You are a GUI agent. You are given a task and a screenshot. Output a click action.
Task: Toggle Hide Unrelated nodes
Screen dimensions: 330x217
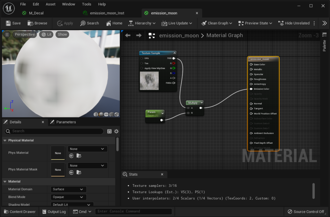coord(294,23)
